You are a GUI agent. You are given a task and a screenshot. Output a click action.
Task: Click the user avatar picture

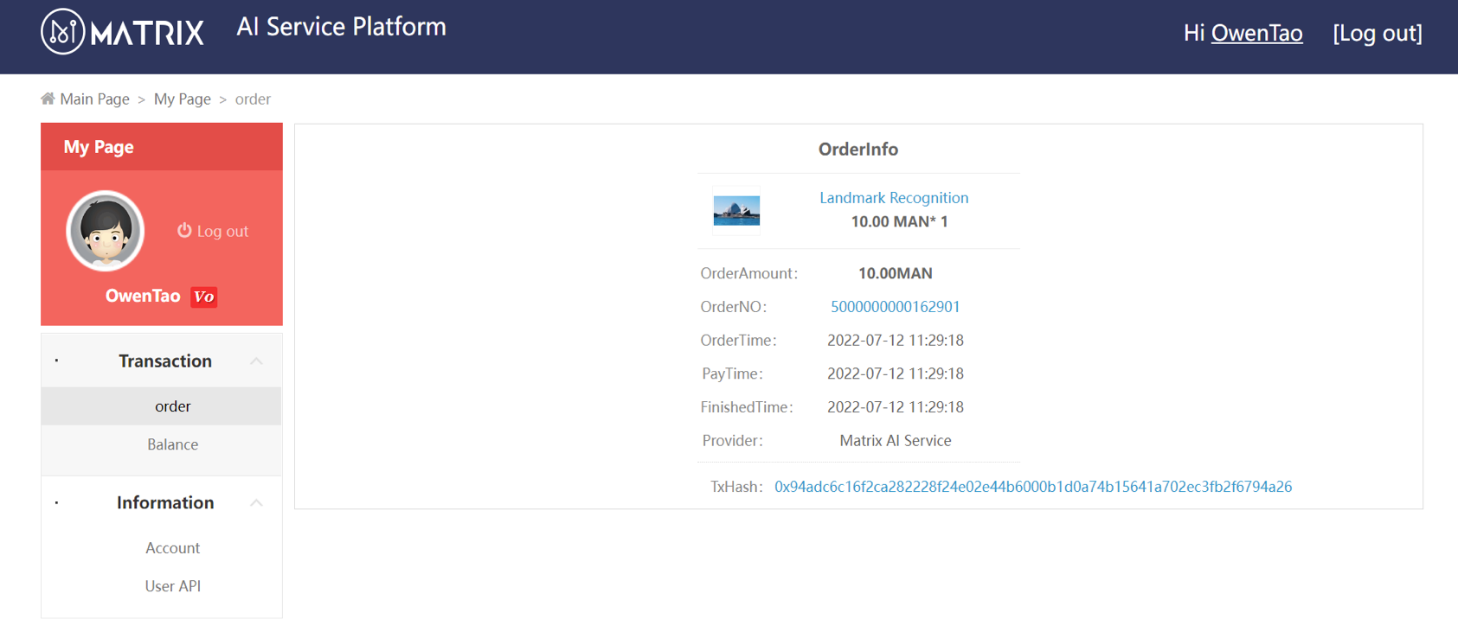[x=106, y=231]
